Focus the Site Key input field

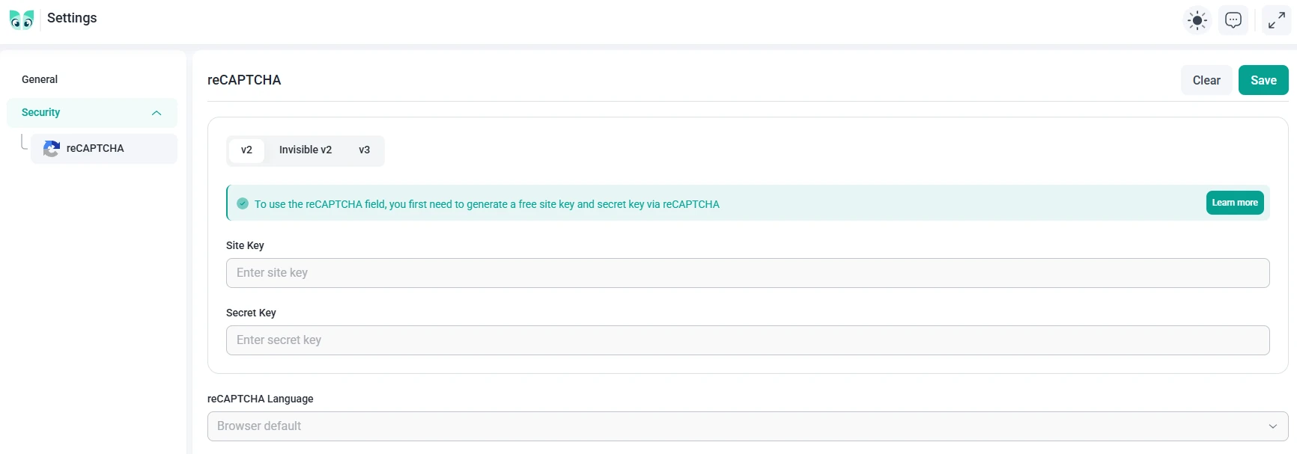coord(747,273)
